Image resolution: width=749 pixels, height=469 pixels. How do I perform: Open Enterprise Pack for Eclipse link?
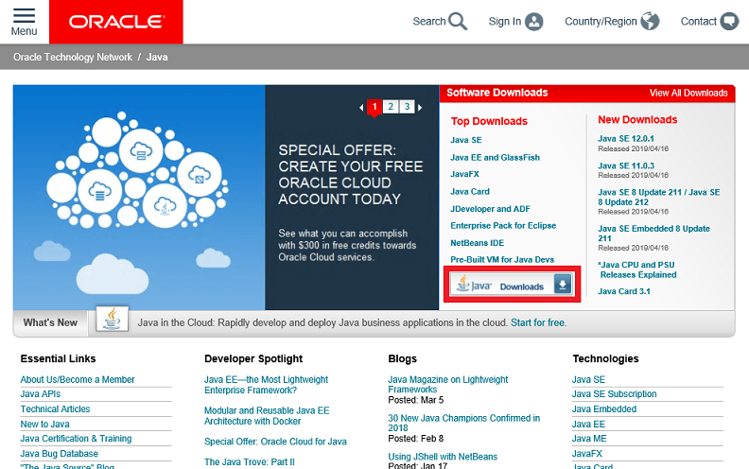pyautogui.click(x=503, y=225)
